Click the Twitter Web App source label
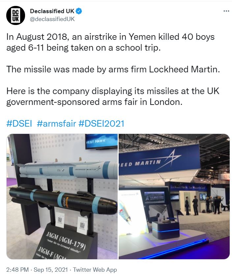The image size is (232, 275). pos(95,269)
